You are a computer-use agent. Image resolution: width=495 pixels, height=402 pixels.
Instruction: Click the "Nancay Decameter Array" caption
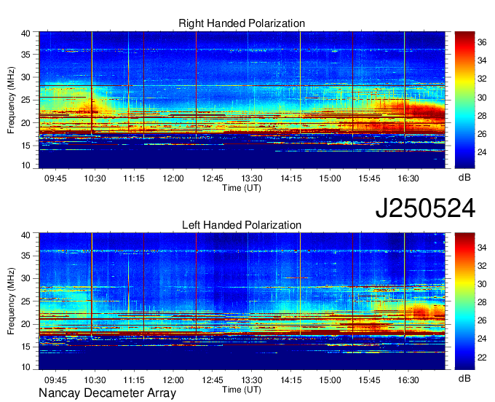[x=107, y=393]
